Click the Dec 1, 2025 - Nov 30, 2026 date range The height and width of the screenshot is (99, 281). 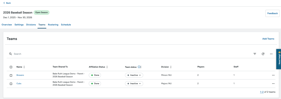[x=18, y=18]
